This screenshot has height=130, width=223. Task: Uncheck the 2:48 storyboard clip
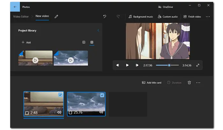[60, 95]
